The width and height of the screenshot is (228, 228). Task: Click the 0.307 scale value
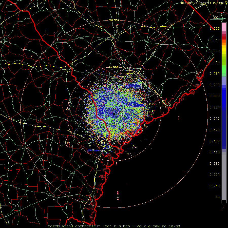pyautogui.click(x=215, y=175)
